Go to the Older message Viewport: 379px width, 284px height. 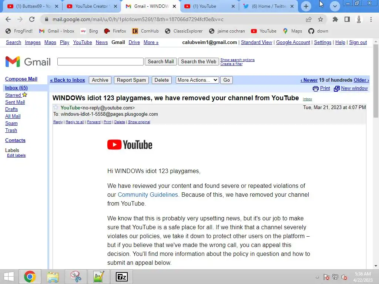coord(361,80)
